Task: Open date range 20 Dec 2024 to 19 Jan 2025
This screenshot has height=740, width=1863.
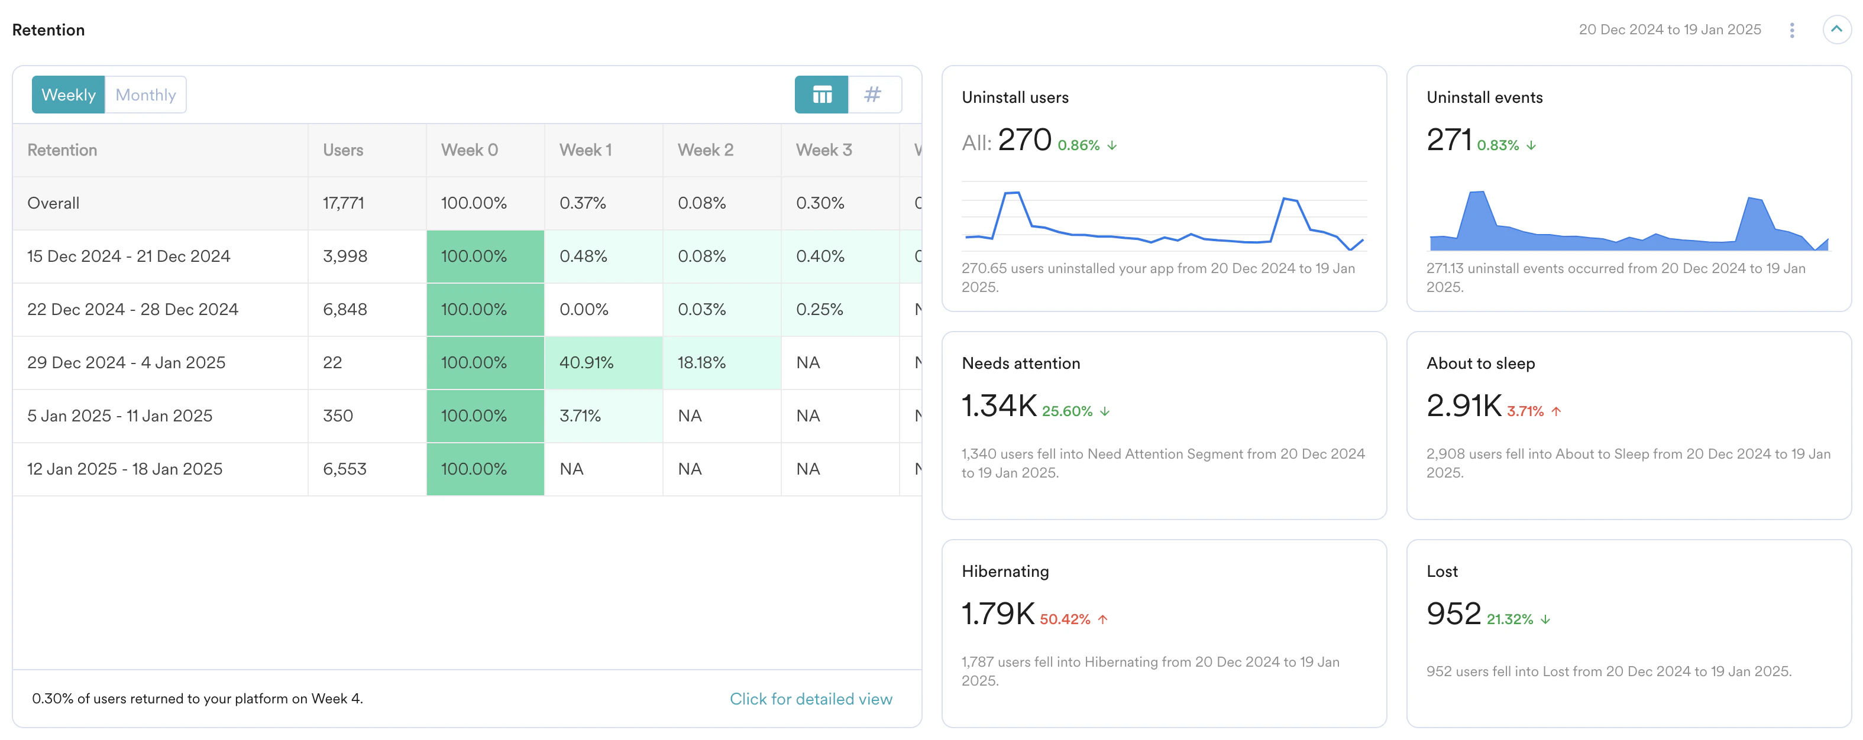Action: point(1669,30)
